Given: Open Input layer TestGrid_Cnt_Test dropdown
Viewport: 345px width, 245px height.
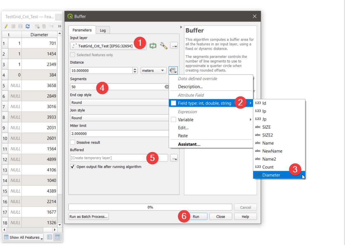Looking at the screenshot, I should click(108, 46).
